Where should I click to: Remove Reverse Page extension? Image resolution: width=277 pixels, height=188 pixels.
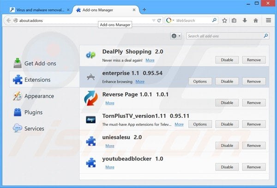click(x=254, y=103)
